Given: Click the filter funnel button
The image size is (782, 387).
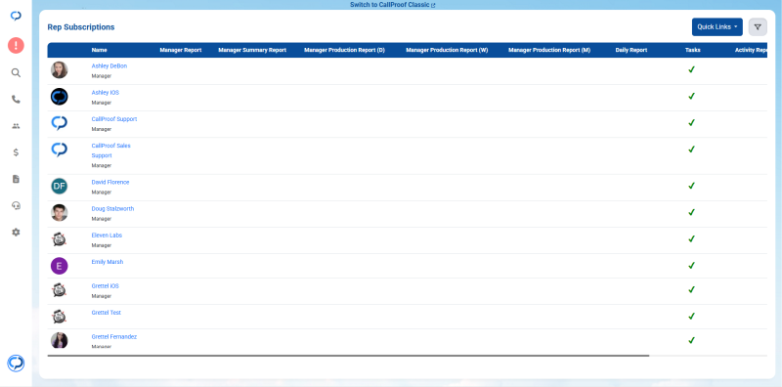Looking at the screenshot, I should [x=758, y=27].
